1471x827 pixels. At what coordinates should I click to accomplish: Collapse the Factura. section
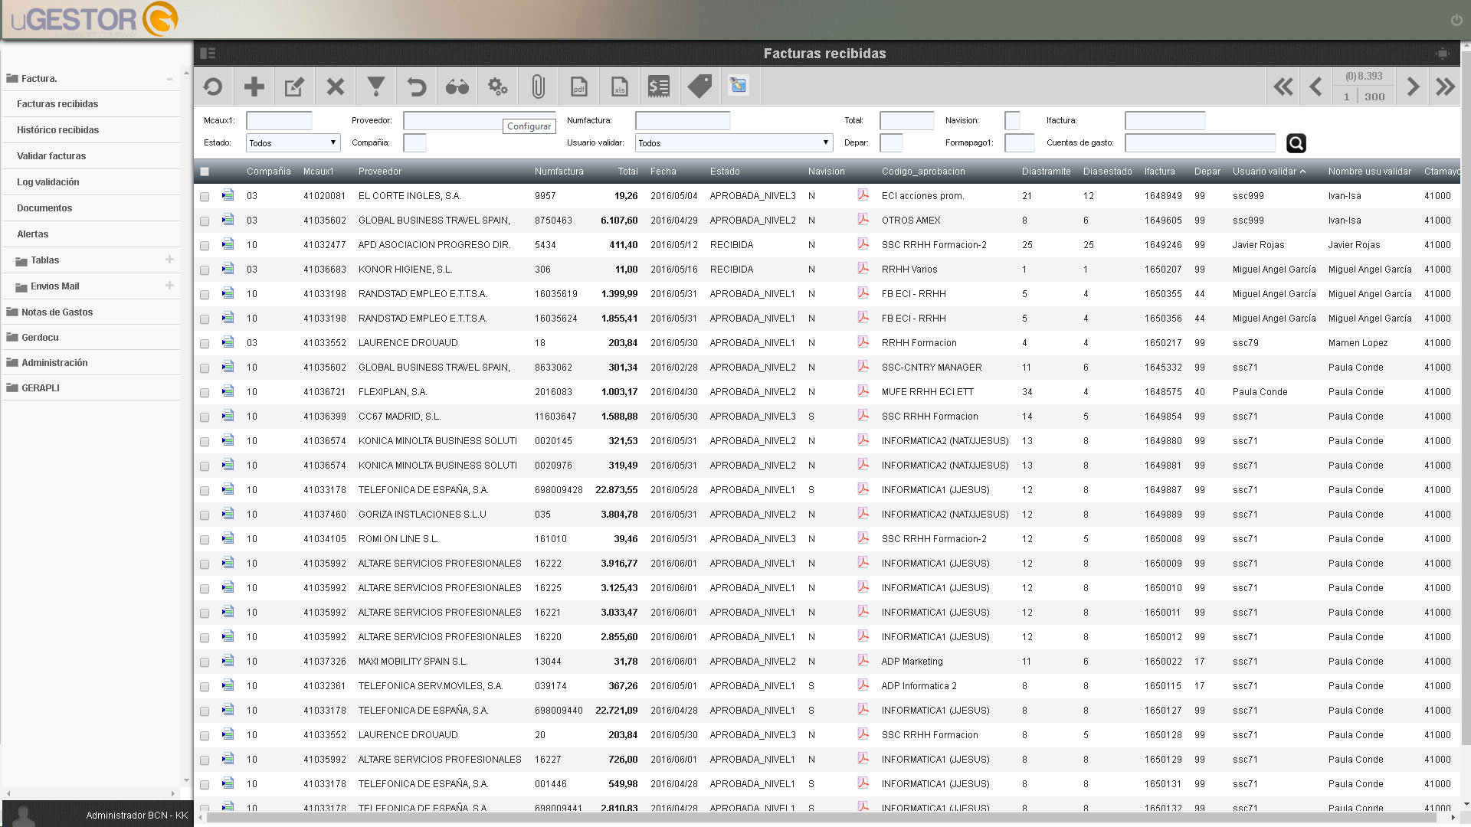point(169,79)
